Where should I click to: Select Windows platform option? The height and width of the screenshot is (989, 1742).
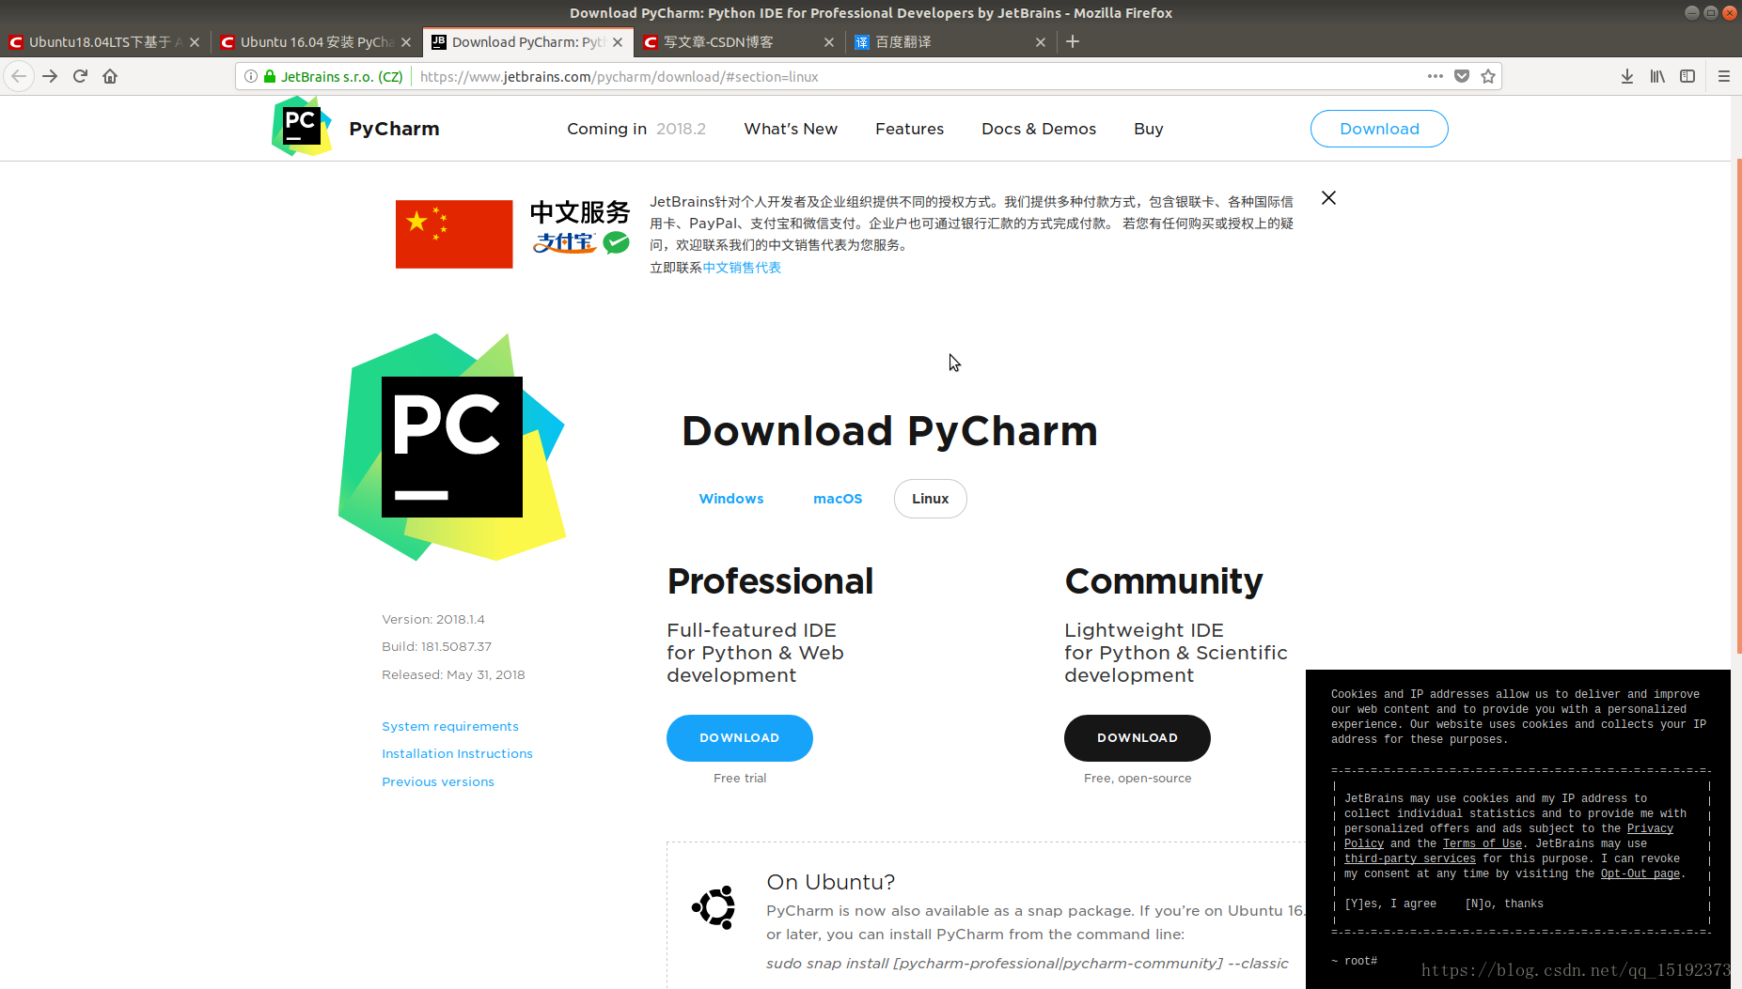(731, 499)
